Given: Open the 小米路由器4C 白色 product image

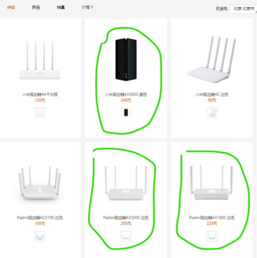Looking at the screenshot, I should coord(212,60).
